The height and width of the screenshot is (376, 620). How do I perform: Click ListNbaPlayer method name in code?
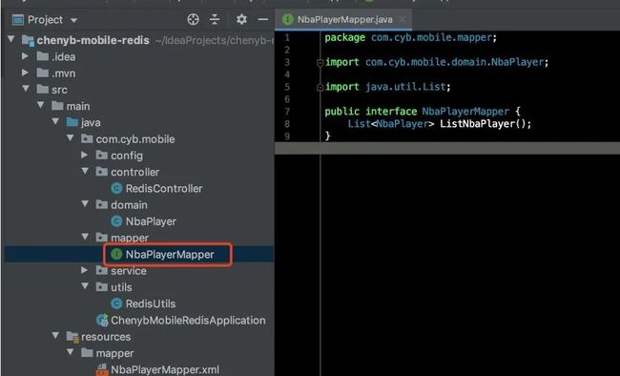pos(478,123)
